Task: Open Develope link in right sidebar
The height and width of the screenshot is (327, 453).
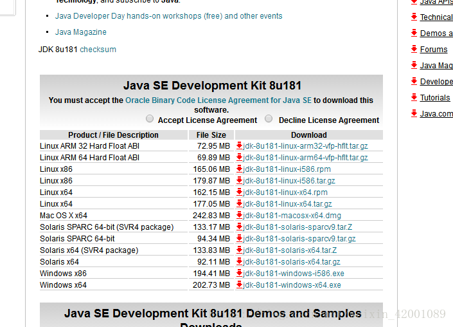Action: 436,82
